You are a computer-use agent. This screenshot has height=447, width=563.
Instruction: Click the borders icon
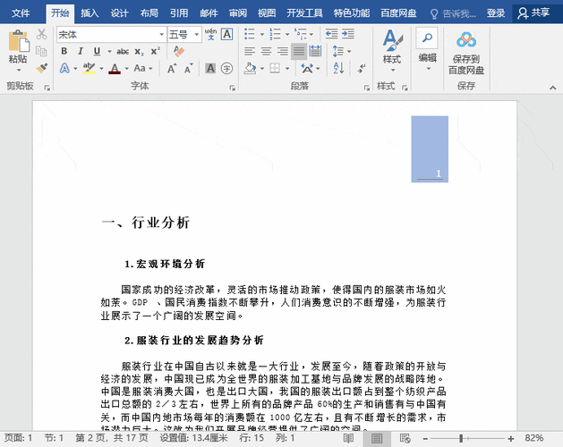click(275, 68)
